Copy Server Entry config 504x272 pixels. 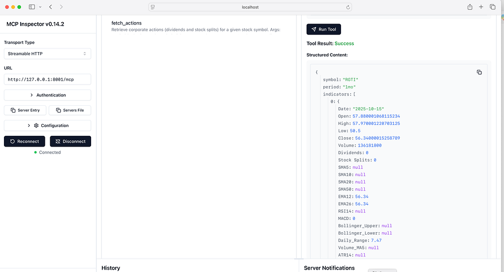25,110
